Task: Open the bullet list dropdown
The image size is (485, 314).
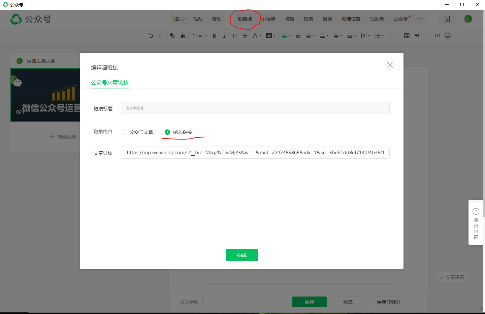Action: click(379, 36)
